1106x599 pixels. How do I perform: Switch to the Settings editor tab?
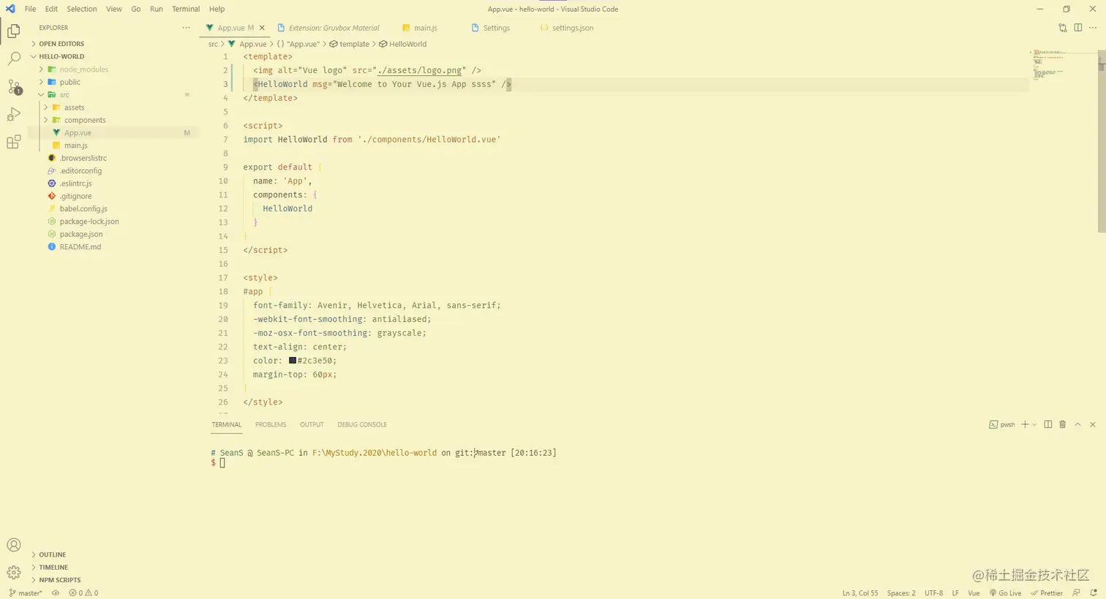(496, 28)
